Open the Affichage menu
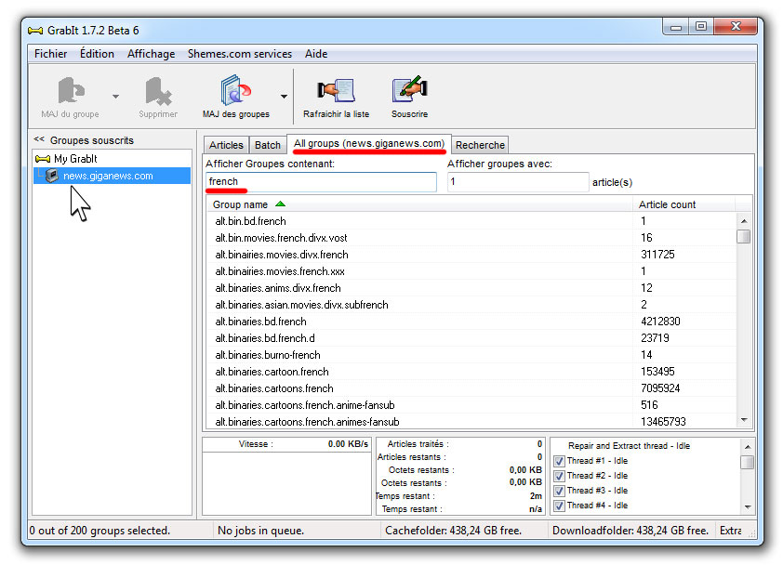This screenshot has height=565, width=783. coord(151,54)
